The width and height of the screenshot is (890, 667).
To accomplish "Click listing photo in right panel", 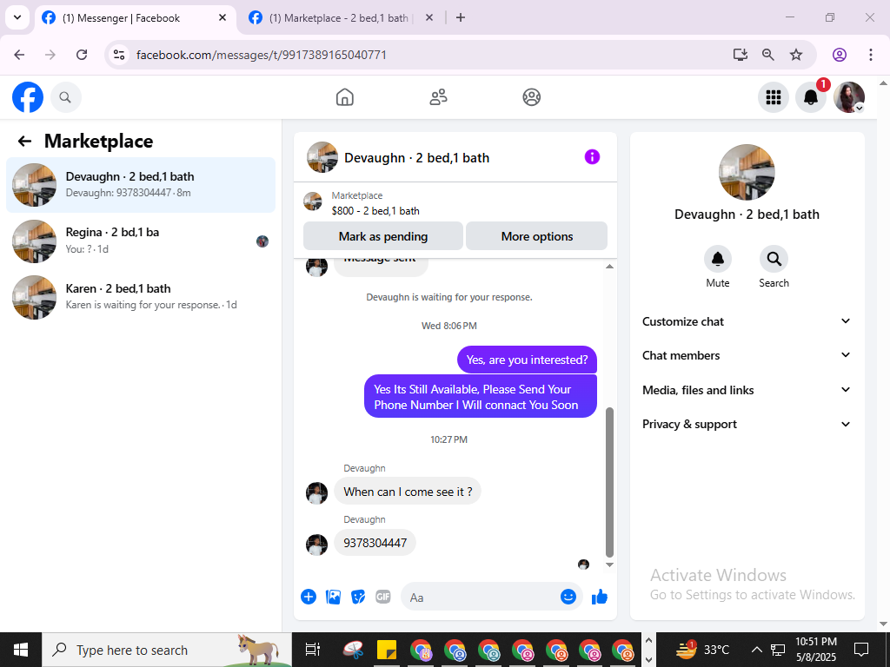I will click(x=747, y=172).
